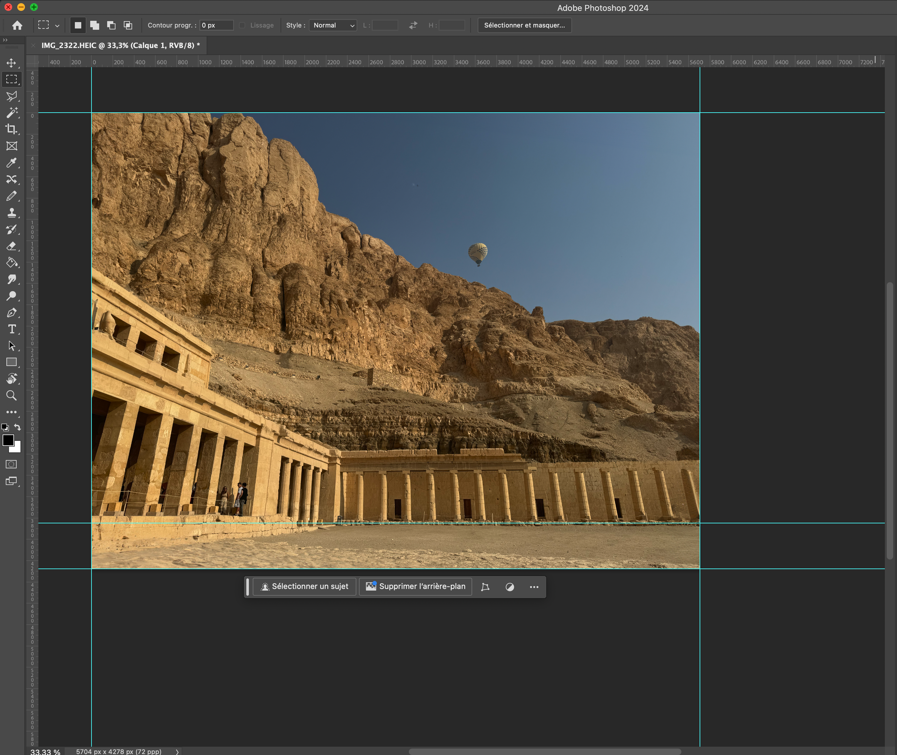897x755 pixels.
Task: Click Supprimer l'arrière-plan
Action: click(415, 586)
